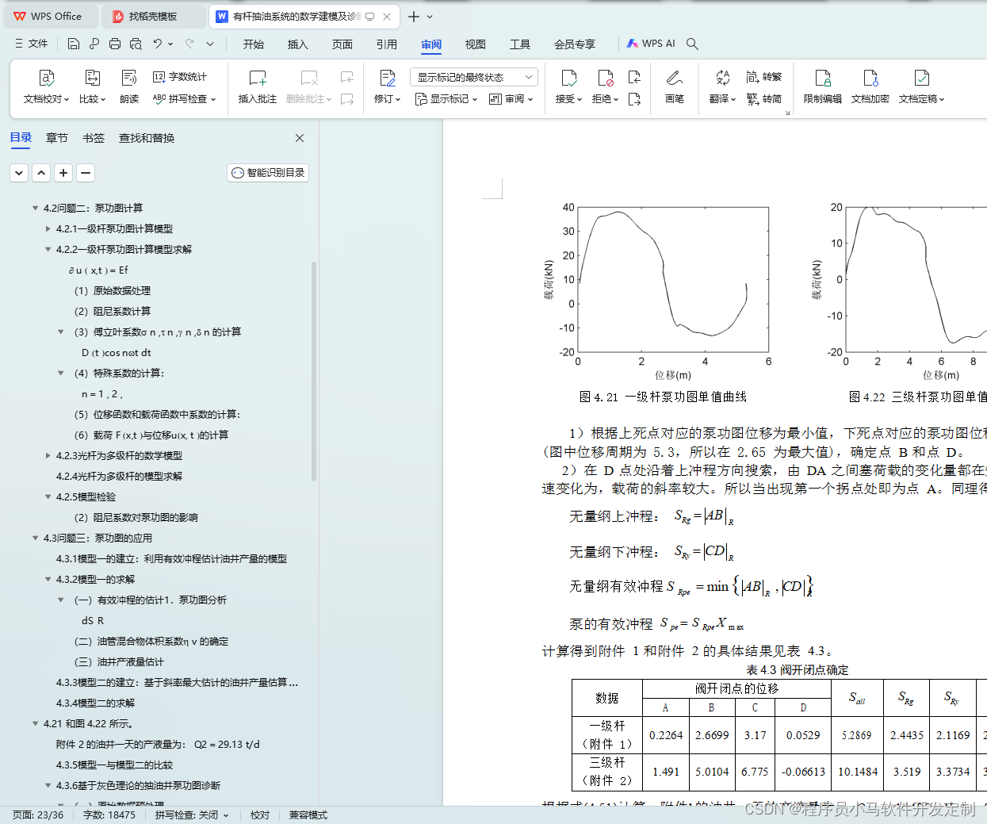Switch to the 章节 pane tab
987x824 pixels.
coord(57,138)
